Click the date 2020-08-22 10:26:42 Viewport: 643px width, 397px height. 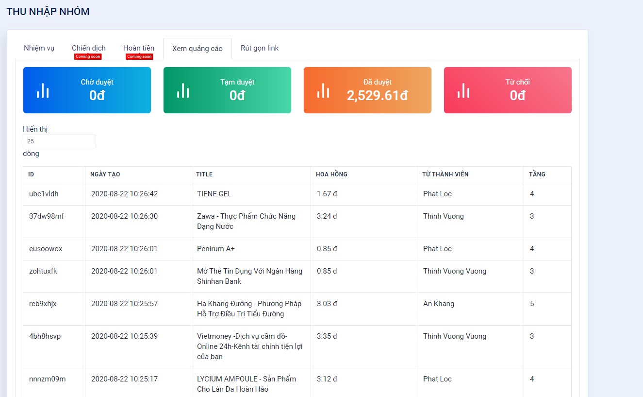[125, 194]
